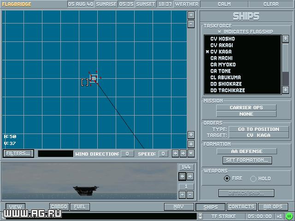Zoom in the map with the plus button
Image resolution: width=295 pixels, height=221 pixels.
click(x=191, y=15)
